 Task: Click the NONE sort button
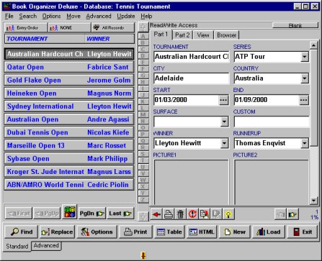pyautogui.click(x=69, y=28)
